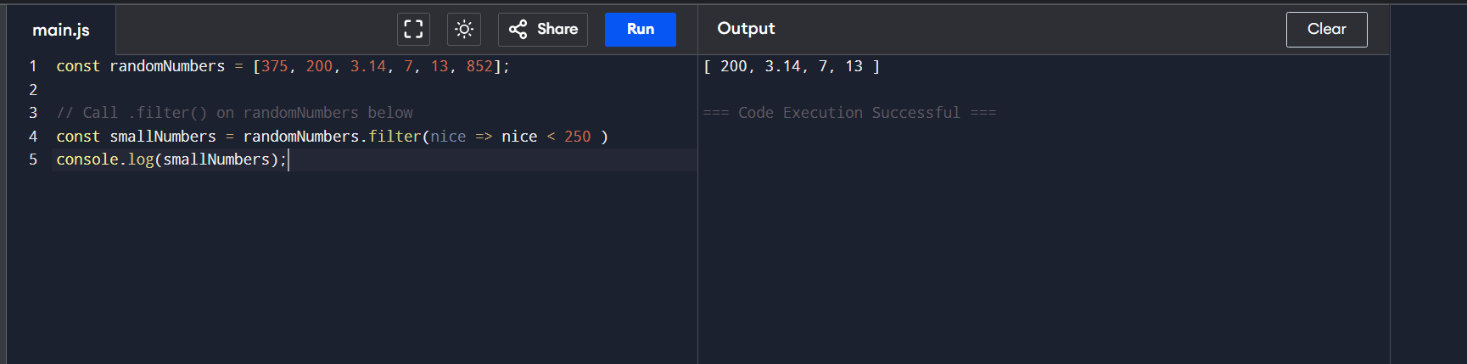Switch light/dark theme with sun icon
This screenshot has height=364, width=1467.
464,29
